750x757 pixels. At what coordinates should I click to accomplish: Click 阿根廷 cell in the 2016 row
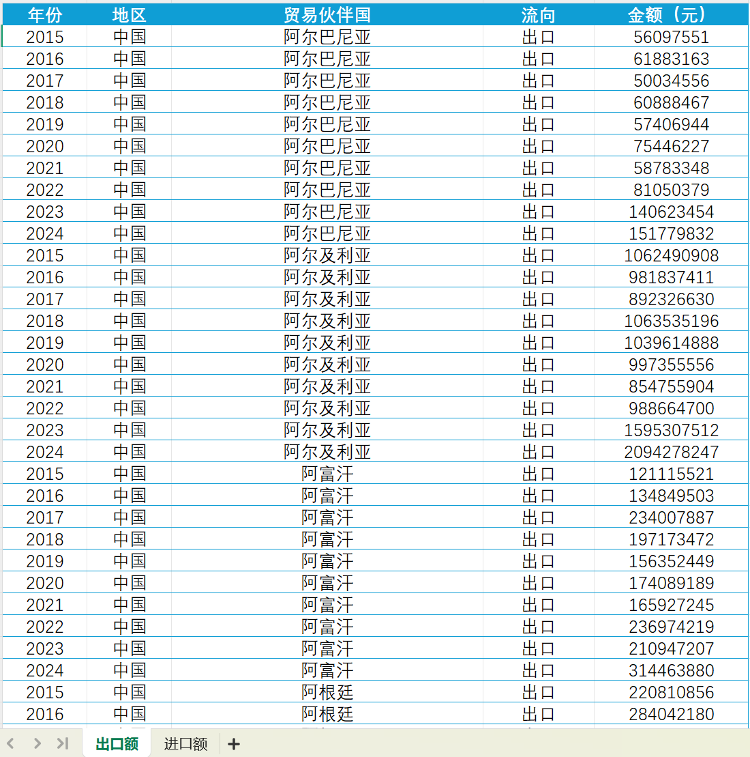(x=327, y=714)
